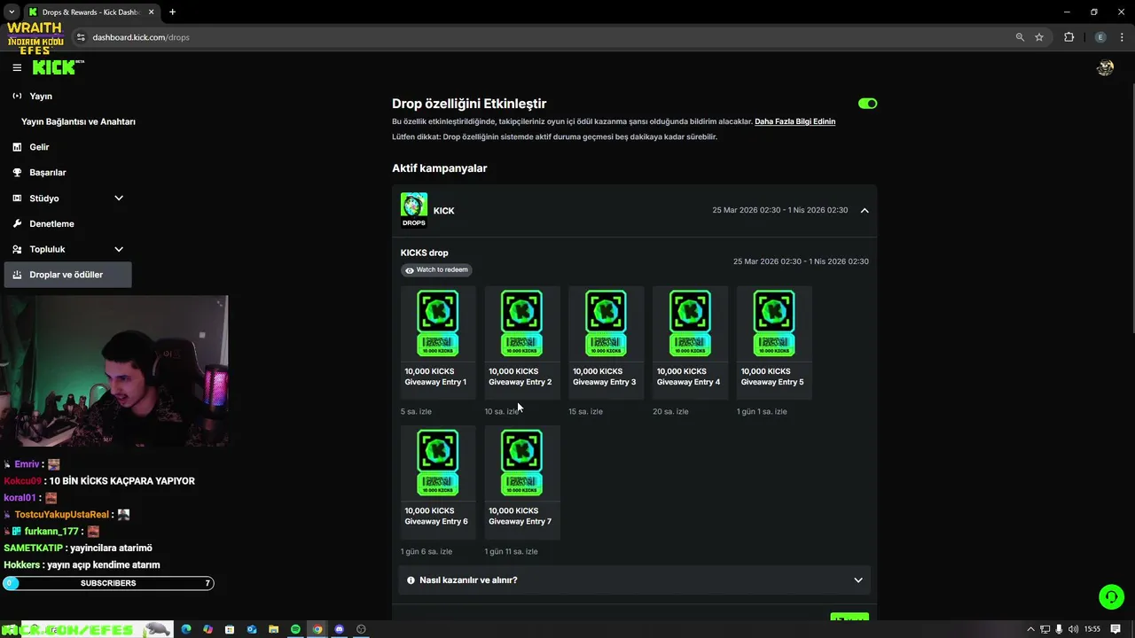Select the Giveaway Entry 5 reward card

click(774, 342)
